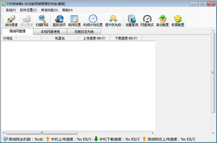Screen dimensions: 217x143
Task: Open the 其他功能(O) menu
Action: point(50,10)
